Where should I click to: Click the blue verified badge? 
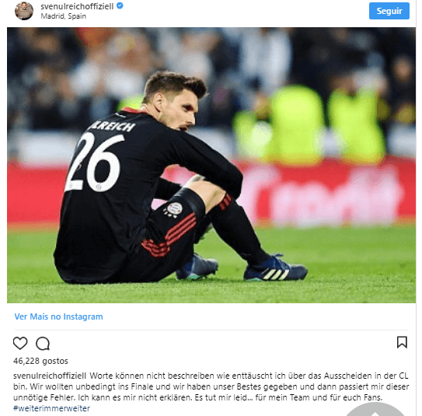pos(120,5)
